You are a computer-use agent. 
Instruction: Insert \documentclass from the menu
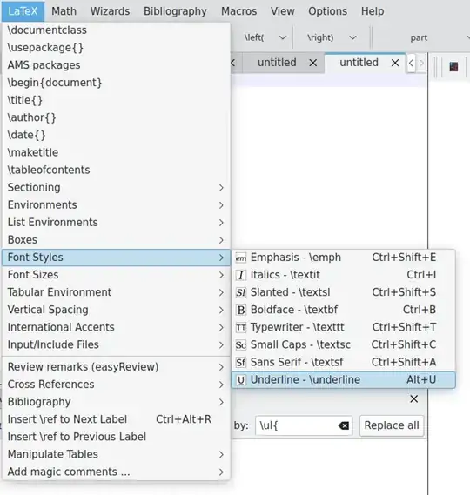coord(117,30)
